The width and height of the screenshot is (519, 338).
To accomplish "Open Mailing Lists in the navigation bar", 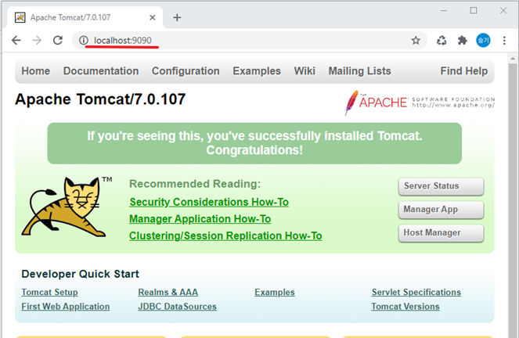I will (x=359, y=70).
